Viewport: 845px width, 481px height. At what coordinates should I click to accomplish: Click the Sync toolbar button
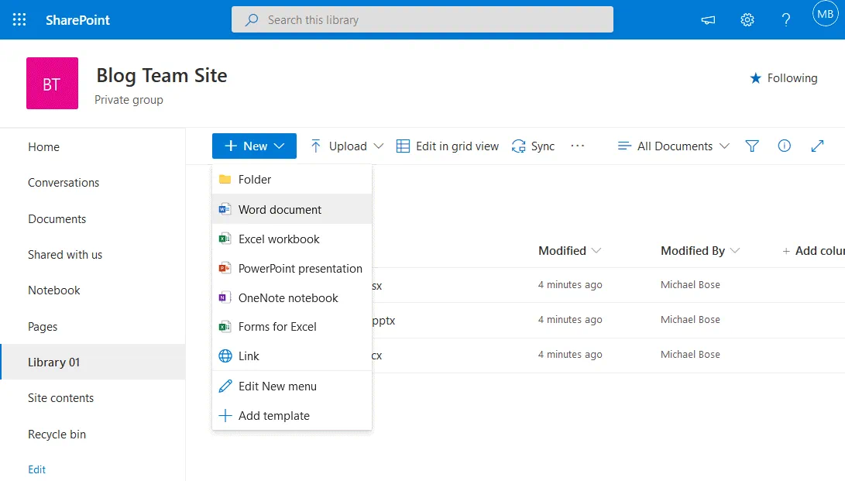coord(533,146)
